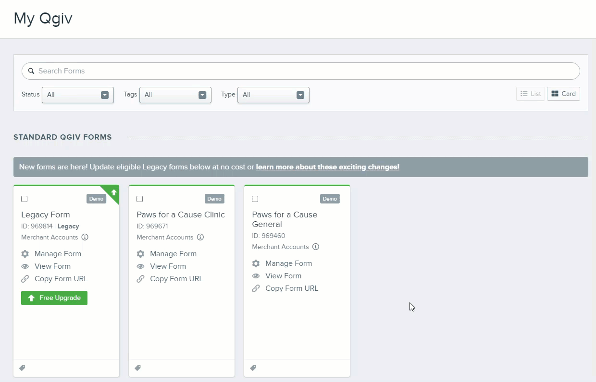596x382 pixels.
Task: Click Merchant Accounts label on Legacy Form card
Action: [50, 237]
